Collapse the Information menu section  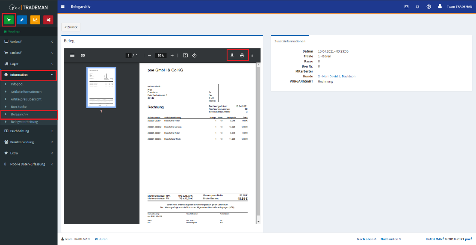(28, 75)
